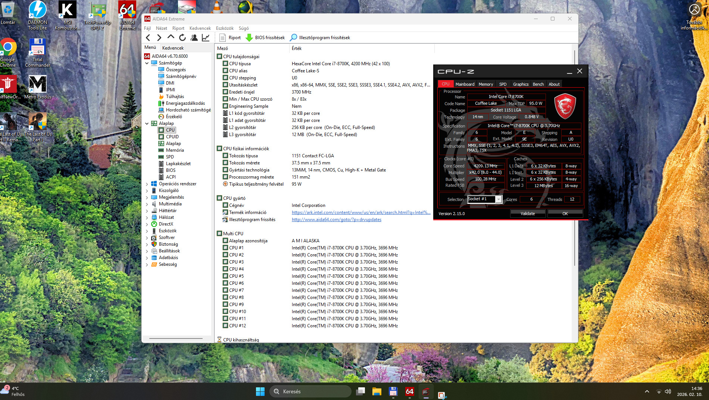This screenshot has height=400, width=709.
Task: Open the Fájl menu
Action: pyautogui.click(x=147, y=28)
